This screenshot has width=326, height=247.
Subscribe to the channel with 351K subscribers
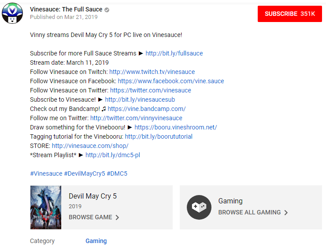pyautogui.click(x=289, y=14)
